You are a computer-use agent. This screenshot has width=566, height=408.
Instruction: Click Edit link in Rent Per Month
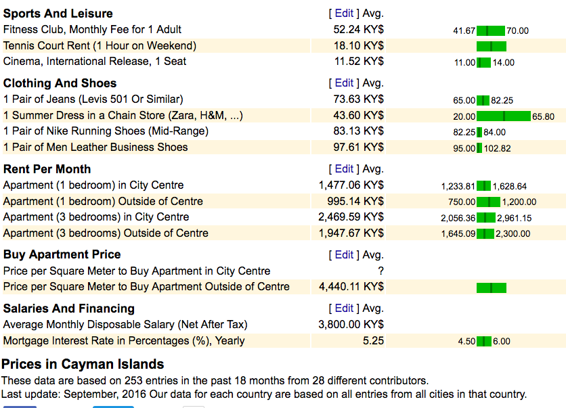344,168
